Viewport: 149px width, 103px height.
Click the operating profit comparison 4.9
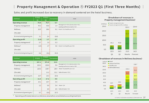click(x=56, y=79)
